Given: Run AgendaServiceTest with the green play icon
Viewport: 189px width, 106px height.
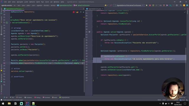Looking at the screenshot, I should (147, 5).
